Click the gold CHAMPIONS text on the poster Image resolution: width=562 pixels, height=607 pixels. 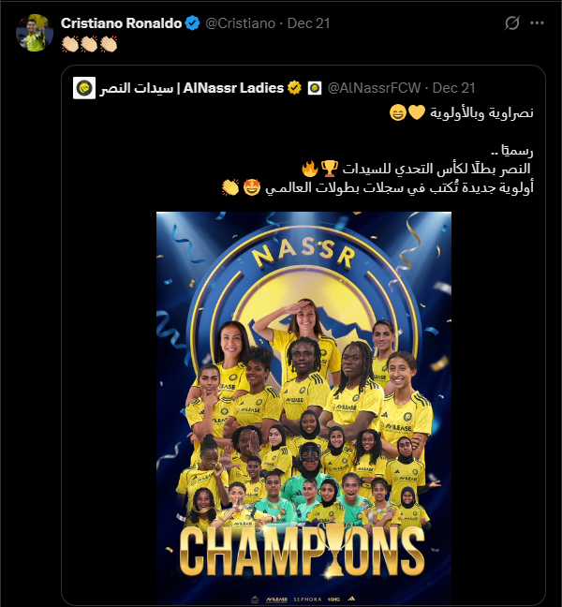[303, 547]
